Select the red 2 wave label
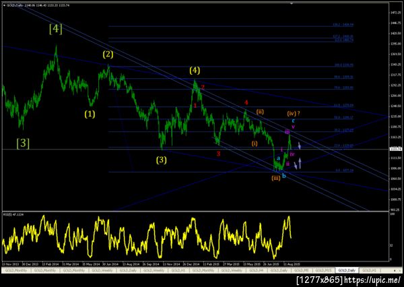The height and width of the screenshot is (287, 404). click(x=203, y=87)
